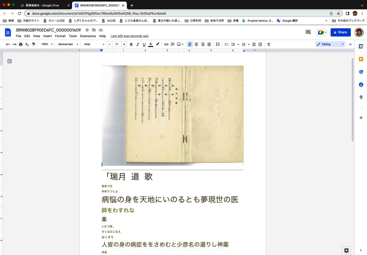
Task: Switch to the Google Drive browser tab
Action: pos(44,5)
